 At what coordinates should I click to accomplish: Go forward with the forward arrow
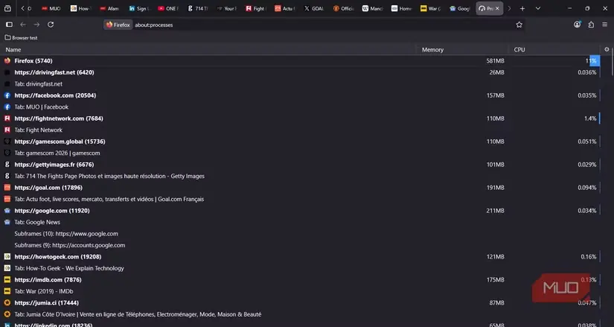[36, 25]
